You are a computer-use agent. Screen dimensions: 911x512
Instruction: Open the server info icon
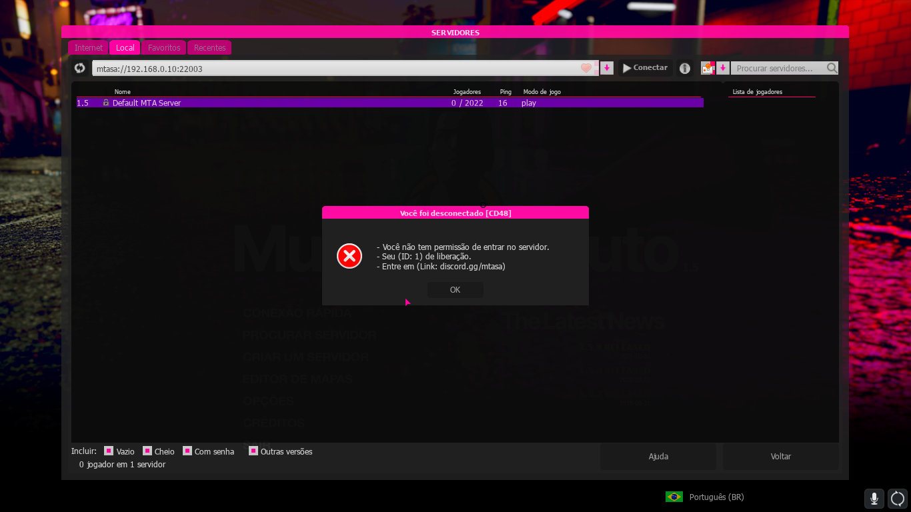684,67
